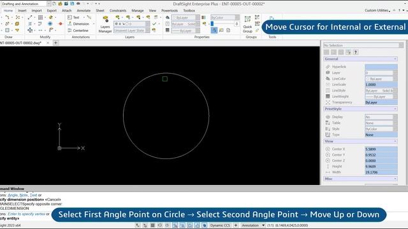This screenshot has height=229, width=408.
Task: Click the Quick Group tool
Action: tap(247, 24)
